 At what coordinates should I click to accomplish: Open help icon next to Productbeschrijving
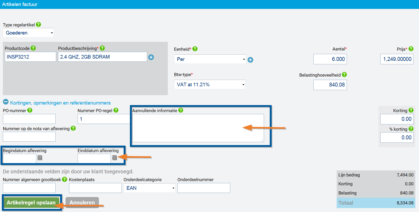102,48
